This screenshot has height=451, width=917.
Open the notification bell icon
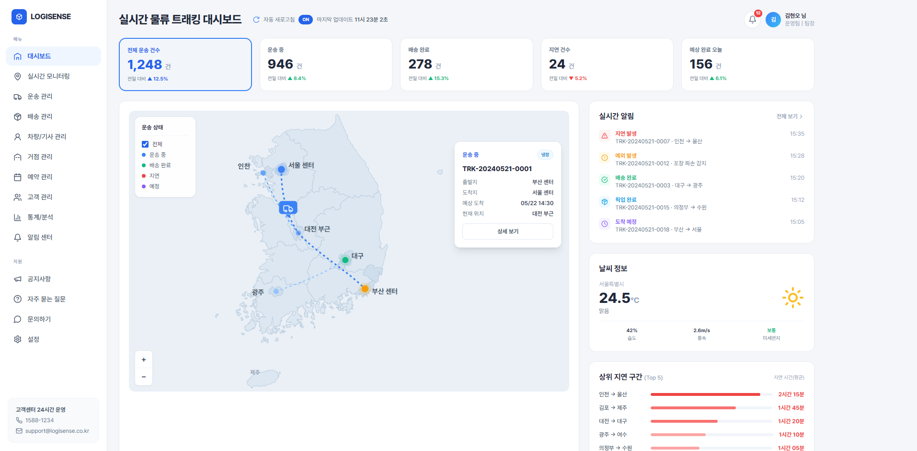point(752,20)
